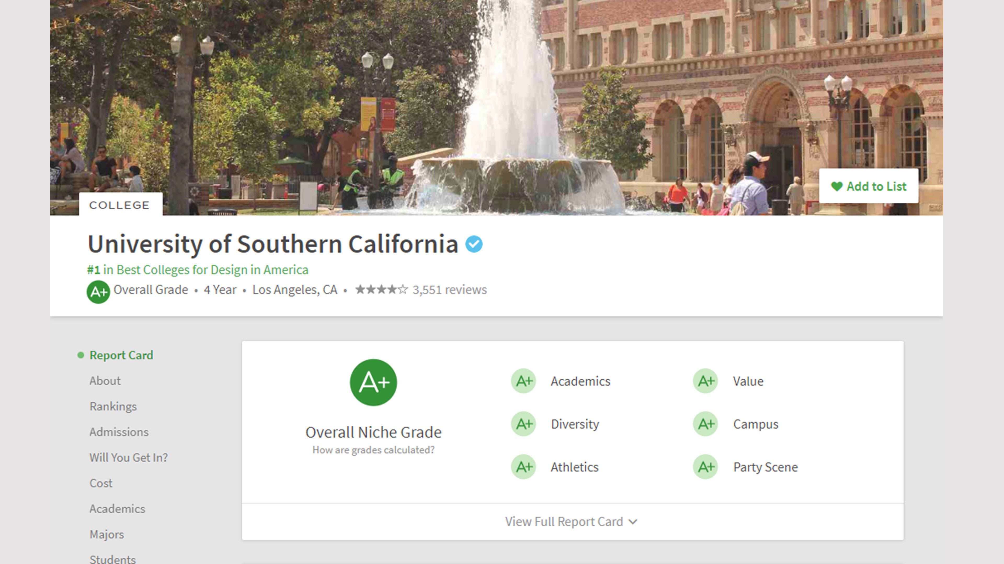The width and height of the screenshot is (1004, 564).
Task: Open Will You Get In? sidebar item
Action: pyautogui.click(x=129, y=457)
